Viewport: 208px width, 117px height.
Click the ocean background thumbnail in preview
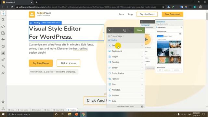coord(163,44)
